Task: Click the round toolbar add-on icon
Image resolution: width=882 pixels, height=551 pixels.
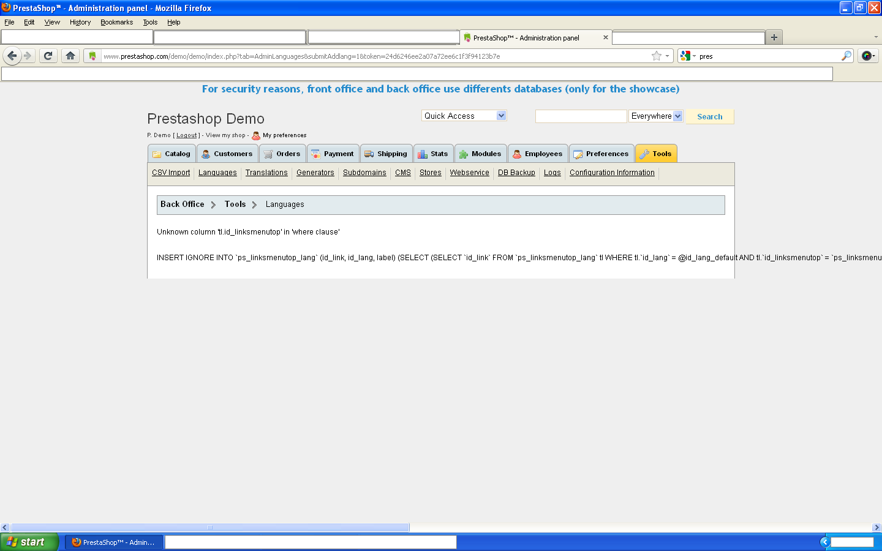Action: [866, 56]
